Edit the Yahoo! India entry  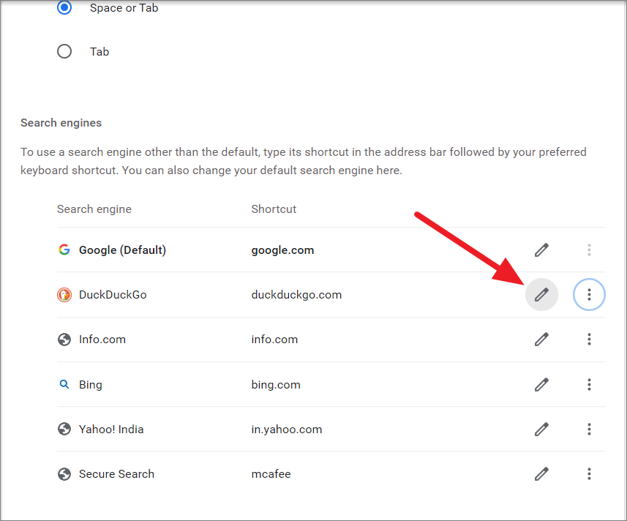click(541, 430)
